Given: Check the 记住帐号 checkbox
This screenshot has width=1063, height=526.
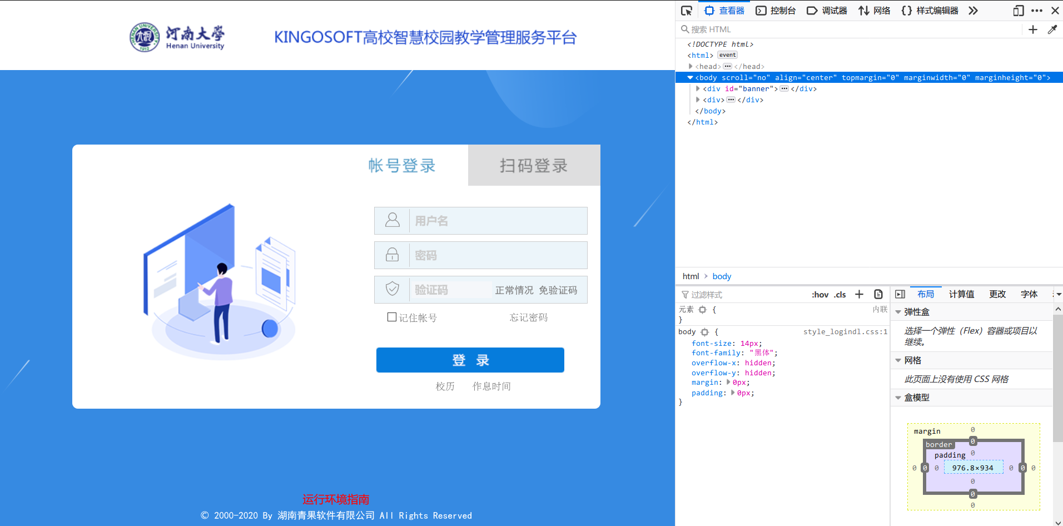Looking at the screenshot, I should click(392, 317).
